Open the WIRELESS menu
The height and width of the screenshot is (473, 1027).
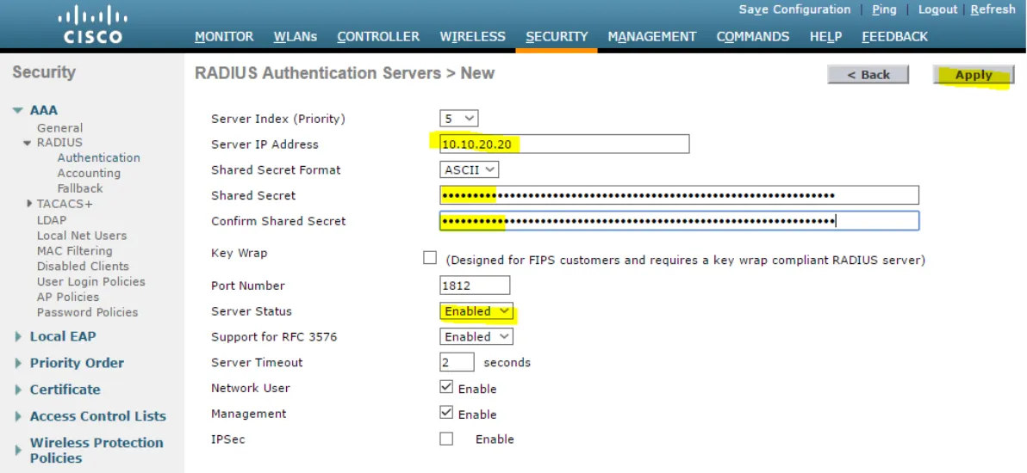(x=472, y=37)
